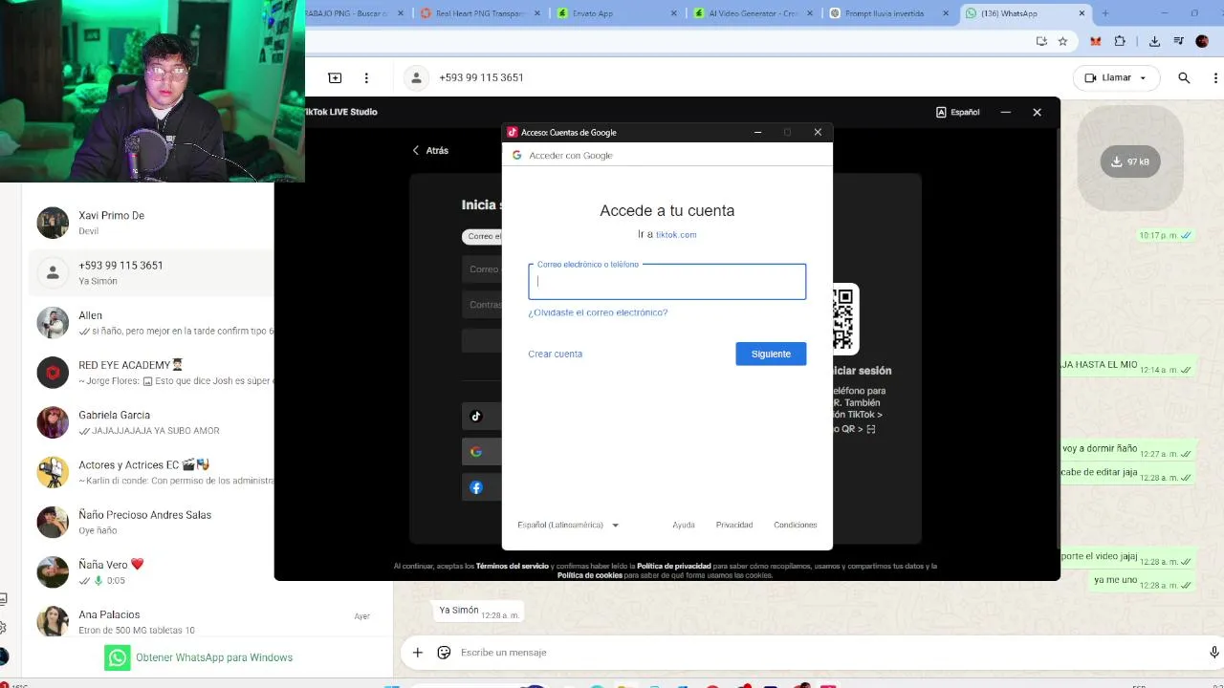Open the RED EYE ACADEMY chat
Screen dimensions: 1224x688
(153, 373)
